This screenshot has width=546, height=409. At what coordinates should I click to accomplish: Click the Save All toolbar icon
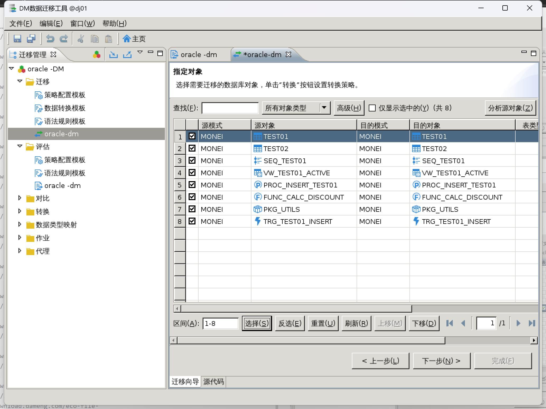pyautogui.click(x=31, y=39)
